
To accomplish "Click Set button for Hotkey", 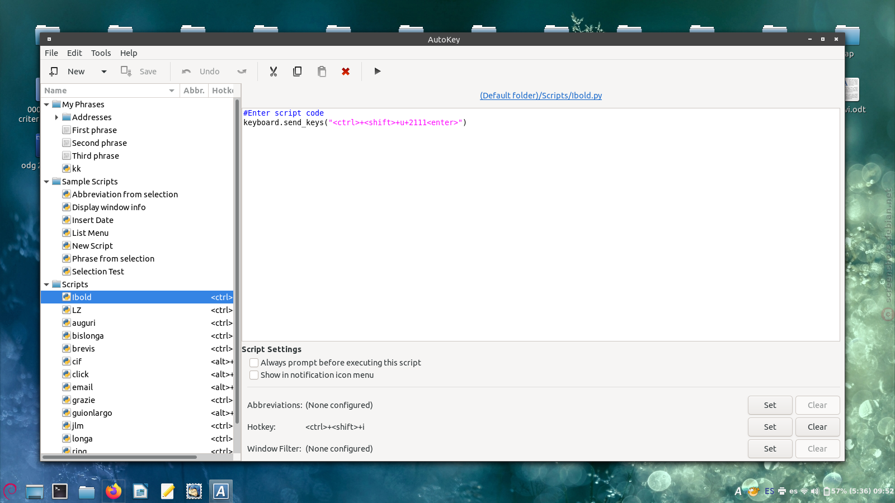I will 770,427.
